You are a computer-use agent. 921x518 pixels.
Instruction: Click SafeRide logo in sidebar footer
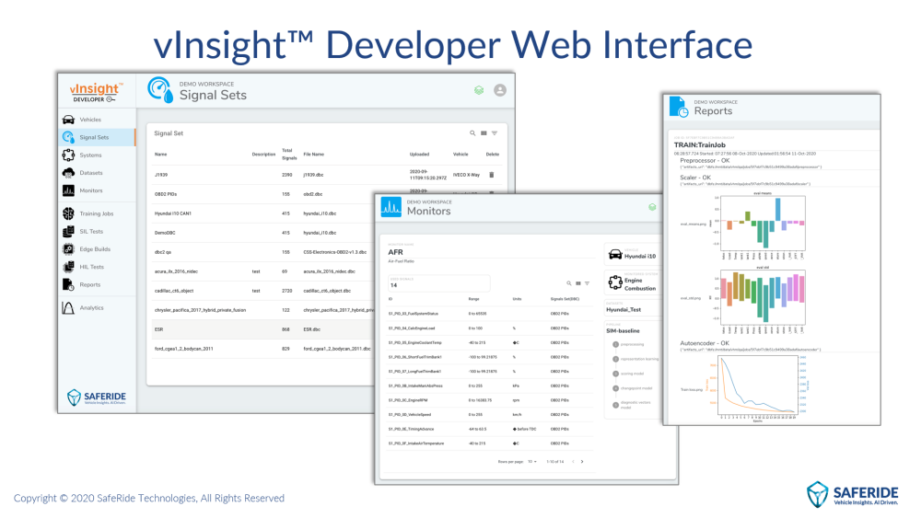97,397
